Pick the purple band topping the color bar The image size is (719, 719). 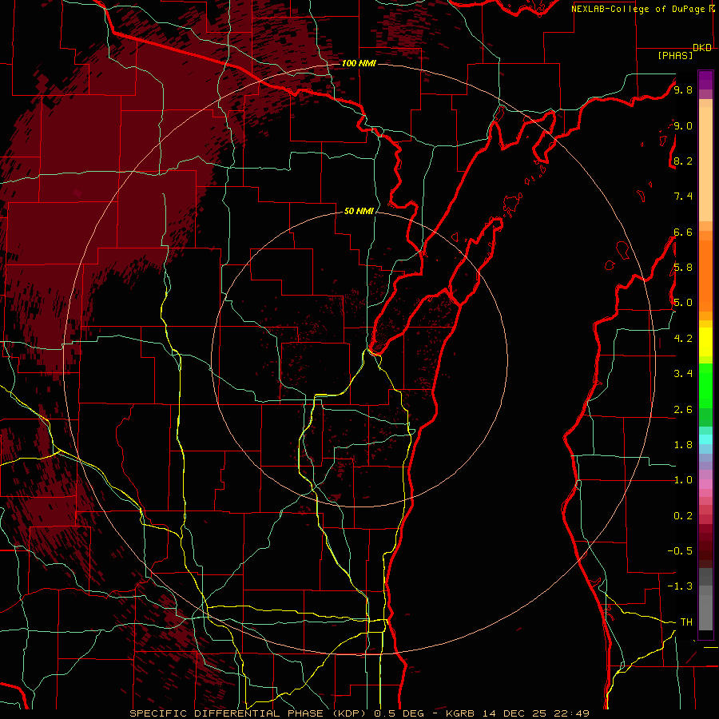pos(705,80)
